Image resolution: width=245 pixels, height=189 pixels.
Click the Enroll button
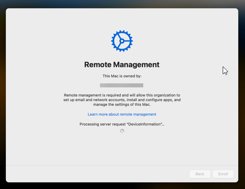click(x=223, y=174)
